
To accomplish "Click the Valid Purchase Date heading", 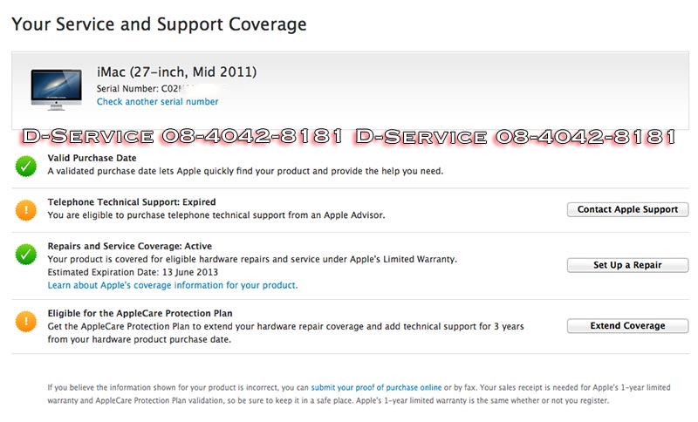I will (93, 158).
